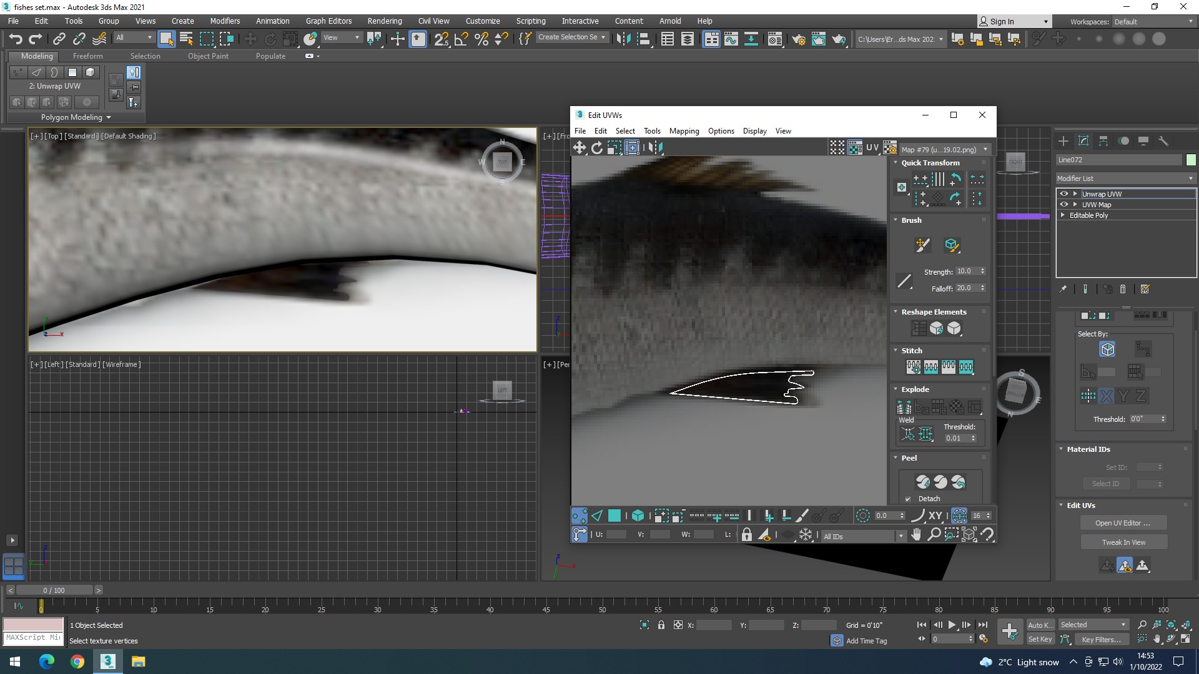Image resolution: width=1199 pixels, height=674 pixels.
Task: Click the Open UV Editor button
Action: pyautogui.click(x=1123, y=523)
